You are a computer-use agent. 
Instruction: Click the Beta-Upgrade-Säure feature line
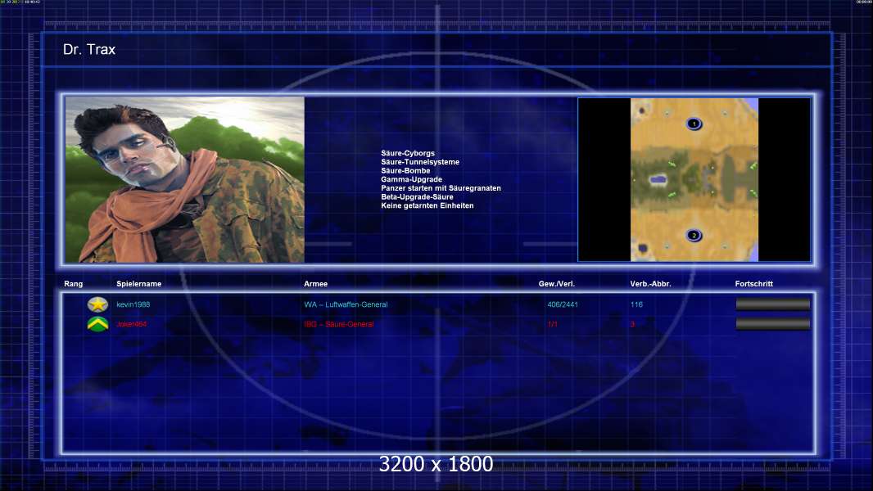click(417, 197)
